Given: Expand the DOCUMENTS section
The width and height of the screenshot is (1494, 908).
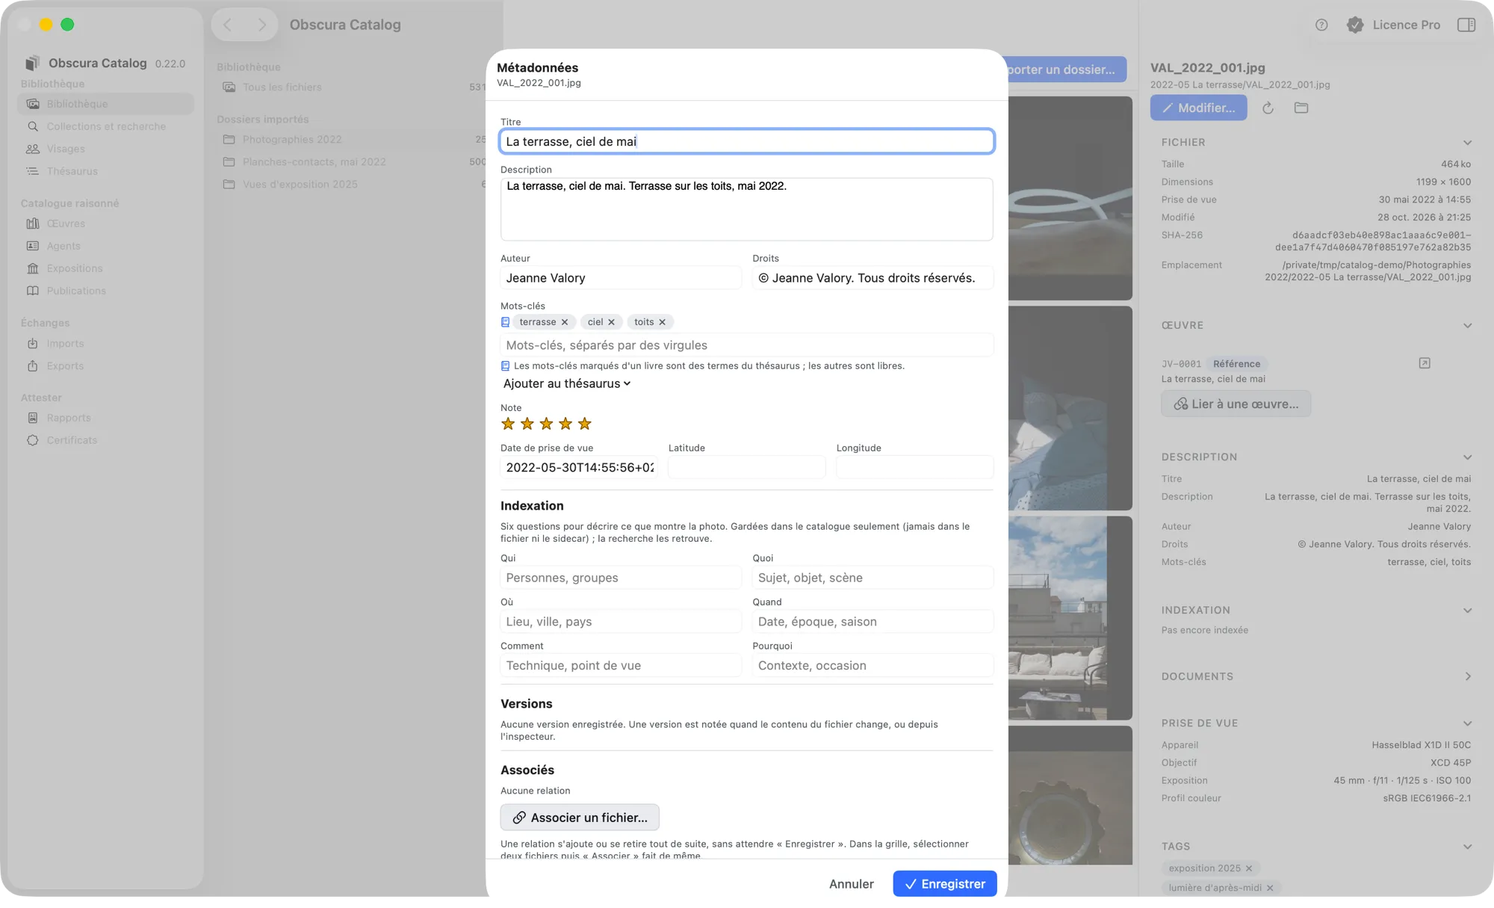Looking at the screenshot, I should (x=1467, y=676).
